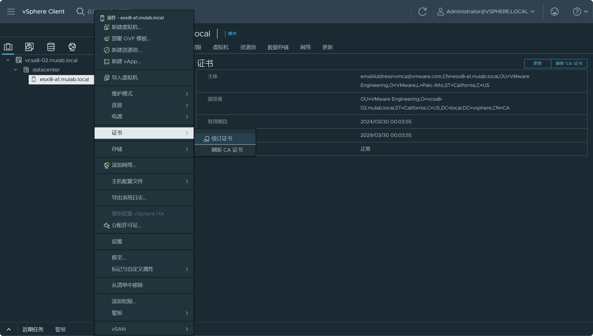Collapse the vcsa8-02.mulab.local tree node

point(8,60)
